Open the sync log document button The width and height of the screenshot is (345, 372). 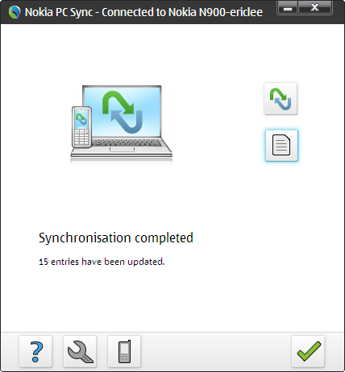pyautogui.click(x=281, y=146)
